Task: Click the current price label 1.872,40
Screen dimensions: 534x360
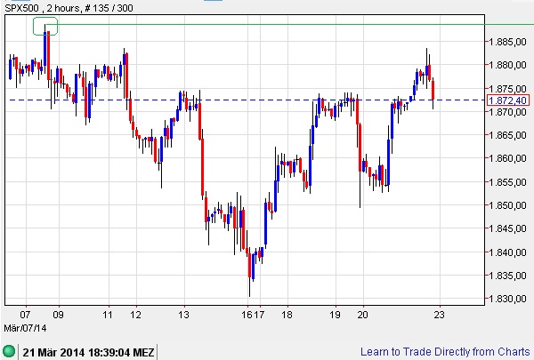Action: [508, 100]
